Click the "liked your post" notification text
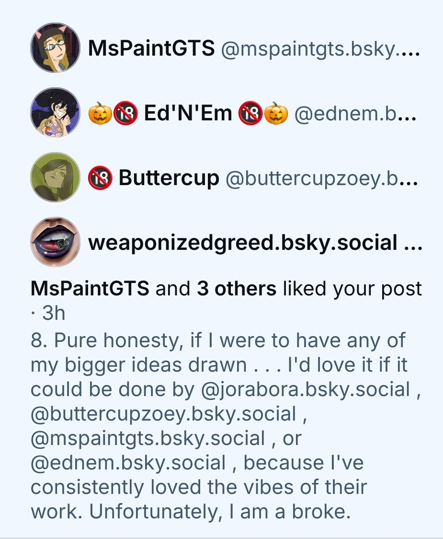Screen dimensions: 443x539 (x=352, y=289)
